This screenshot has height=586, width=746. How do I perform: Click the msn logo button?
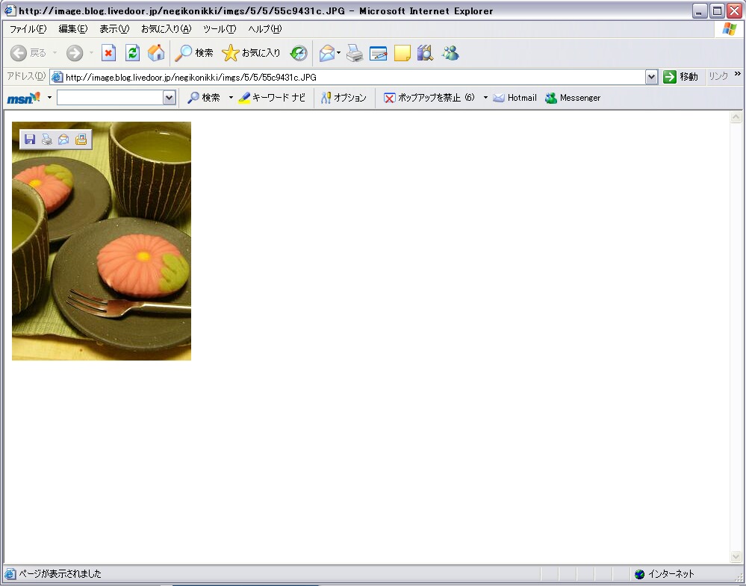tap(24, 98)
